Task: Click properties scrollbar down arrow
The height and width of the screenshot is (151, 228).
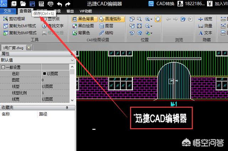Action: point(72,100)
